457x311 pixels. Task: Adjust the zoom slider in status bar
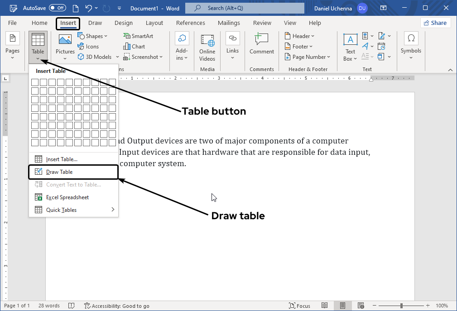[x=401, y=306]
